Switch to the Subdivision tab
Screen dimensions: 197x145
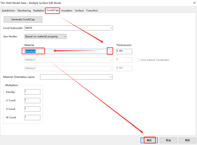coord(8,10)
